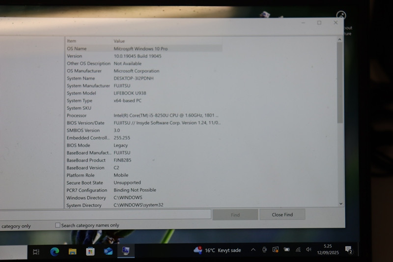This screenshot has width=393, height=262.
Task: Tick Search category names only checkbox
Action: click(57, 225)
